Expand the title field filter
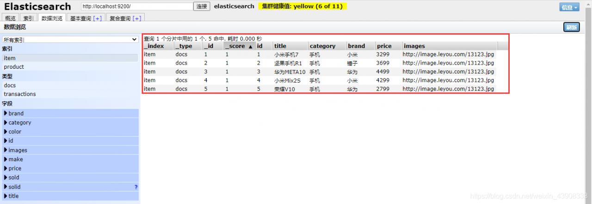 pyautogui.click(x=13, y=196)
